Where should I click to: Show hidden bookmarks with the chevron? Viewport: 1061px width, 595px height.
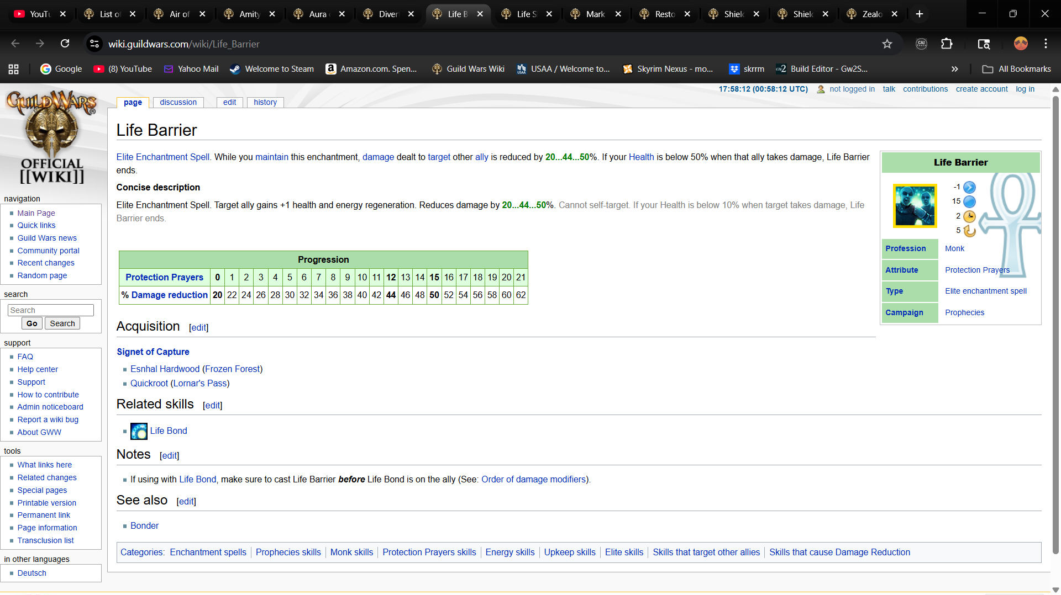[x=954, y=69]
